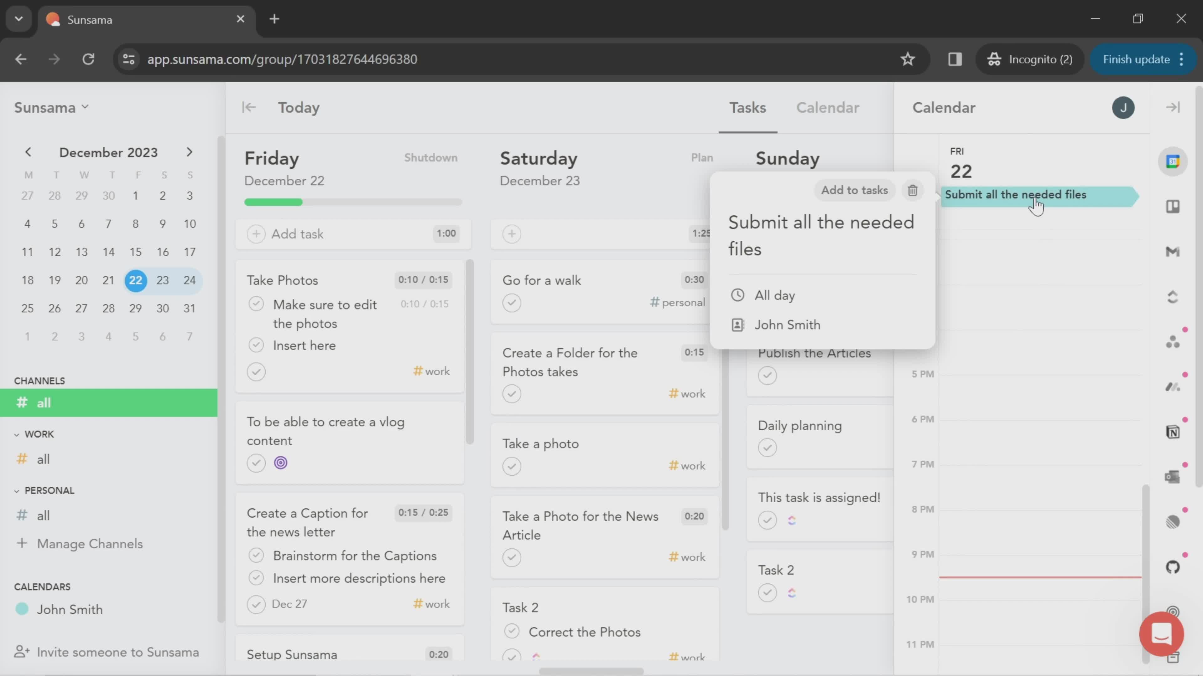Image resolution: width=1203 pixels, height=676 pixels.
Task: Toggle completion for Daily planning task
Action: (767, 447)
